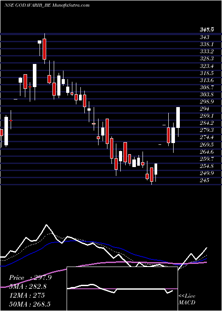Viewport: 222px width, 311px height.
Task: Click the NSE GODAVARIB_BE MunafaSutra.com title
Action: (x=47, y=5)
